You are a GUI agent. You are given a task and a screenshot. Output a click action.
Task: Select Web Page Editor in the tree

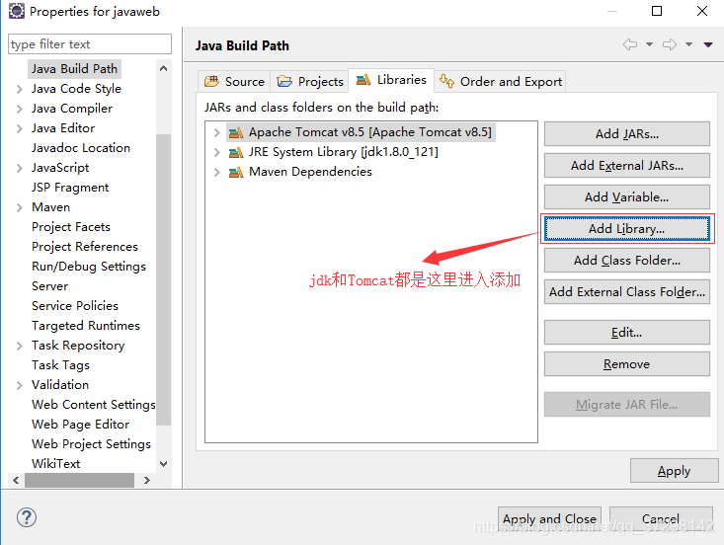80,425
